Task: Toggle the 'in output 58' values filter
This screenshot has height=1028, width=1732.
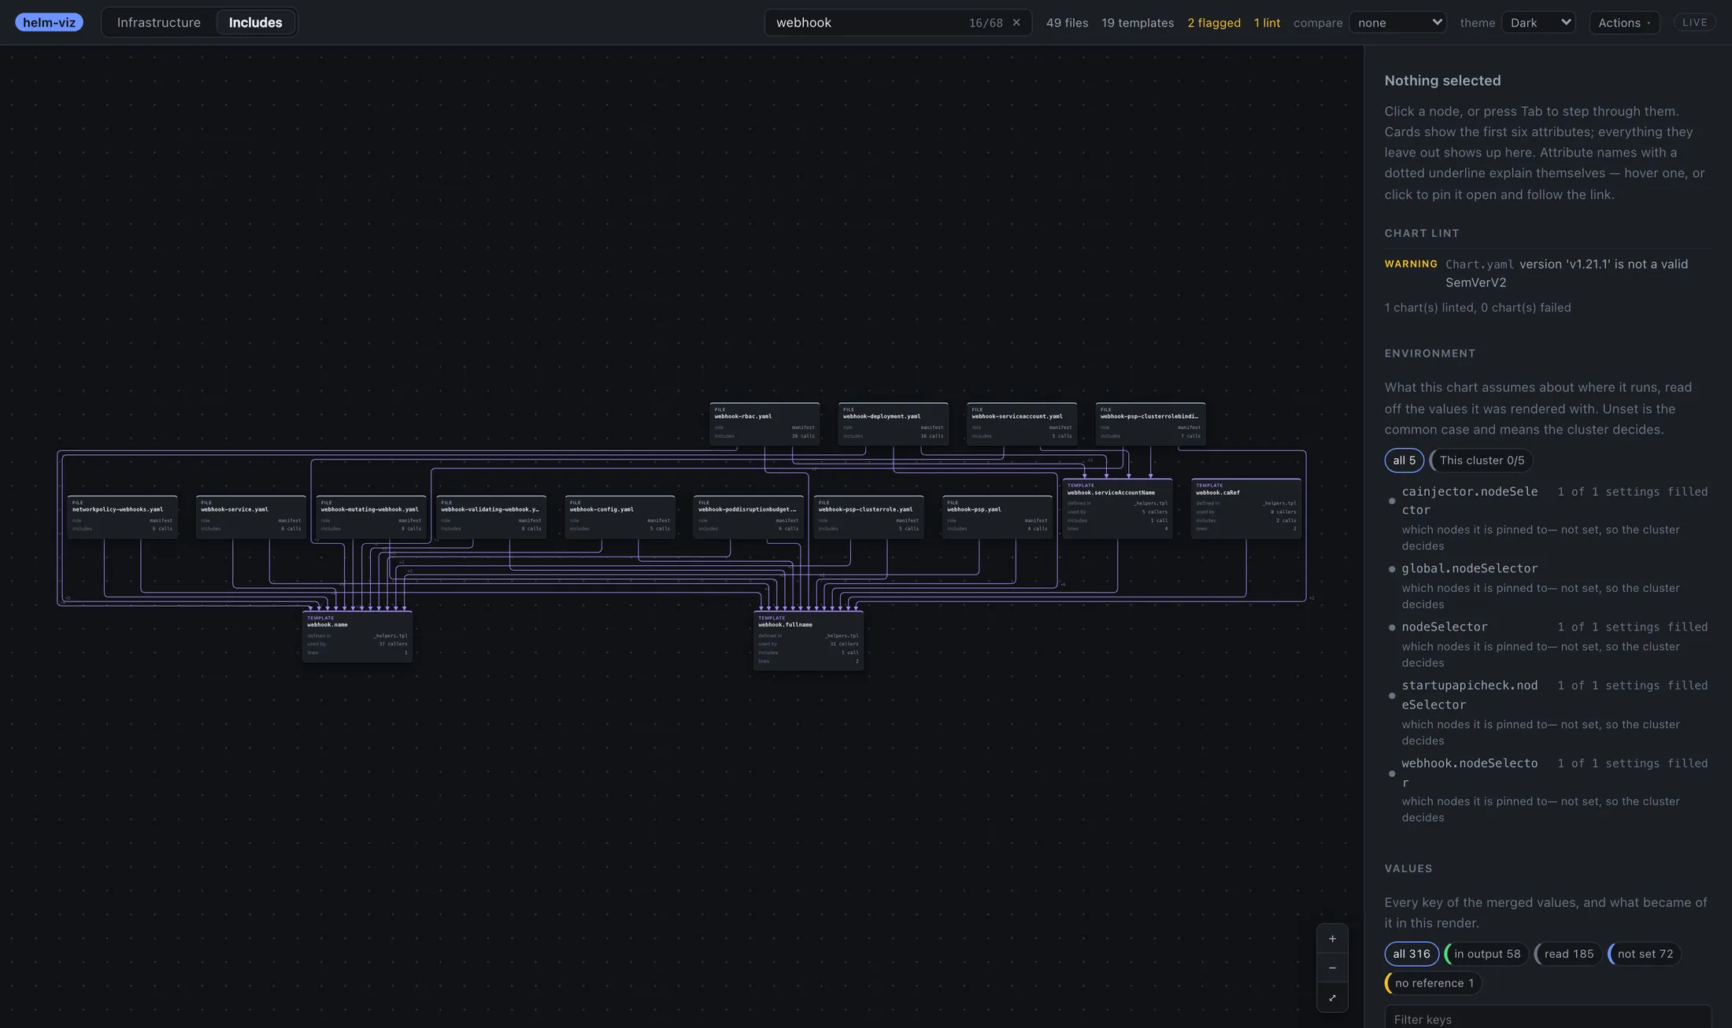Action: 1486,954
